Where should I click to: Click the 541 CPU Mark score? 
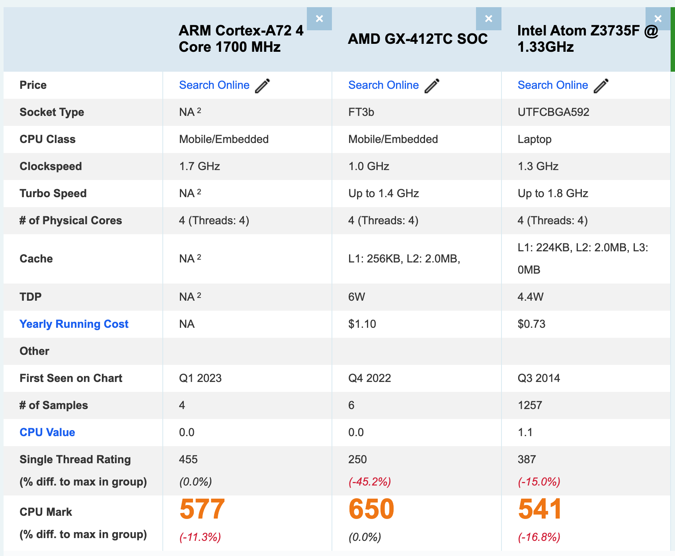(x=540, y=509)
